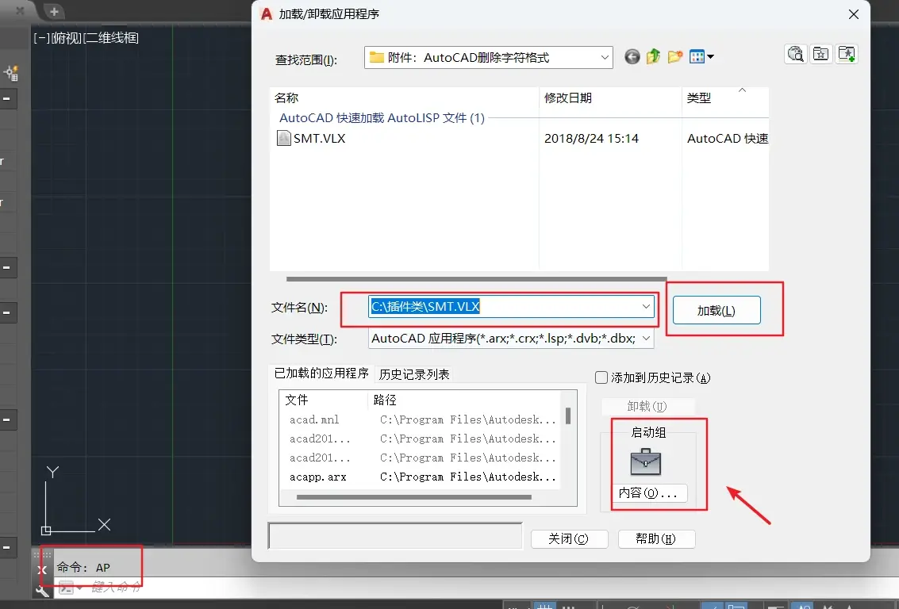The width and height of the screenshot is (899, 609).
Task: Open startup suite 内容(O)... button
Action: click(x=648, y=492)
